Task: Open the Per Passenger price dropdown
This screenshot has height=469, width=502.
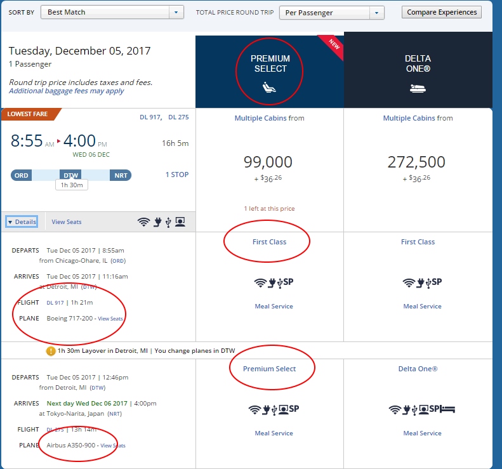Action: [377, 12]
